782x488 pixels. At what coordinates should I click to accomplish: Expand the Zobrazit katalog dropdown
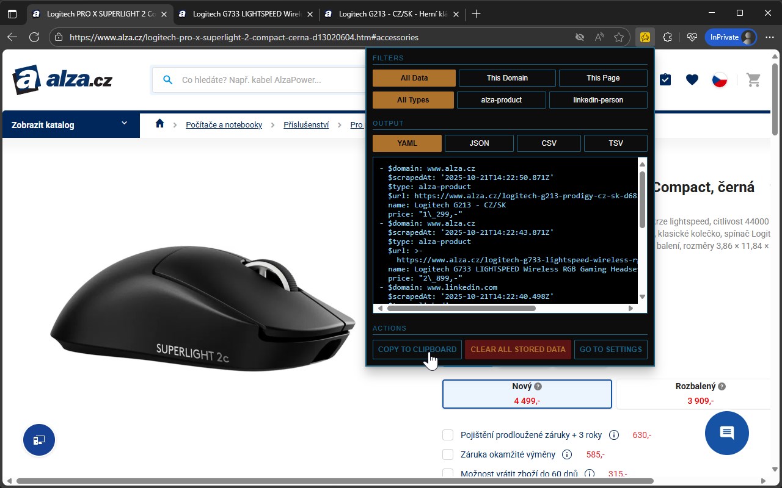click(x=71, y=125)
